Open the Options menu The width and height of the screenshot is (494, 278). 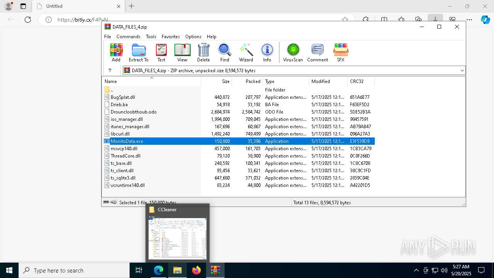tap(193, 36)
